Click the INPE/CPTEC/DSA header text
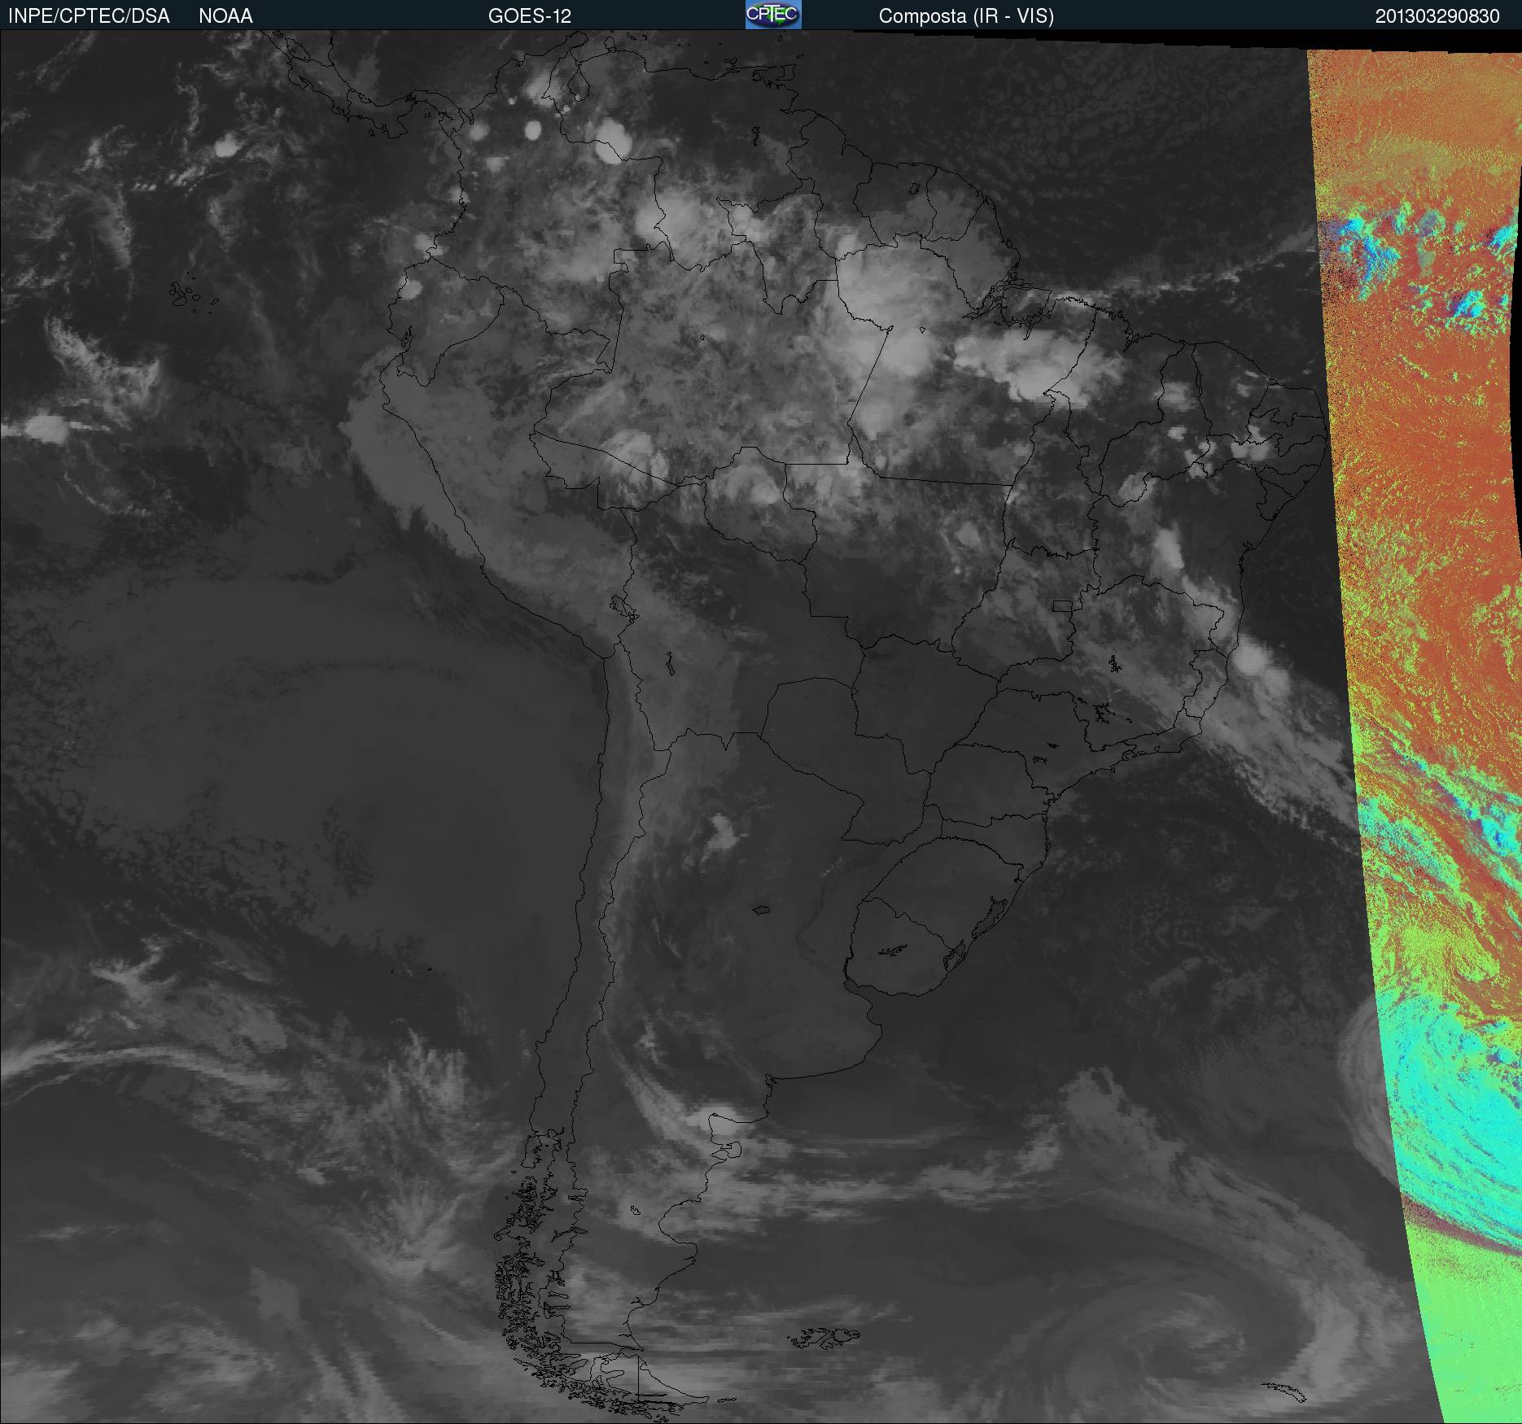This screenshot has height=1424, width=1522. click(89, 16)
